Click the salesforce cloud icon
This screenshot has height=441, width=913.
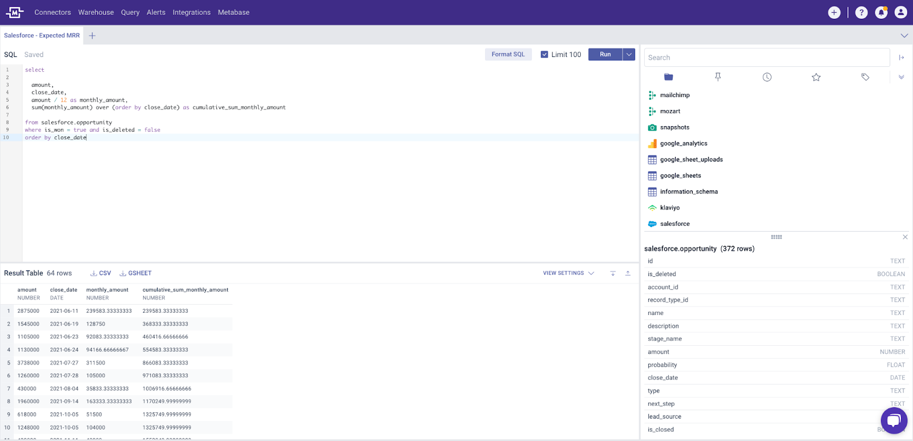pyautogui.click(x=652, y=224)
